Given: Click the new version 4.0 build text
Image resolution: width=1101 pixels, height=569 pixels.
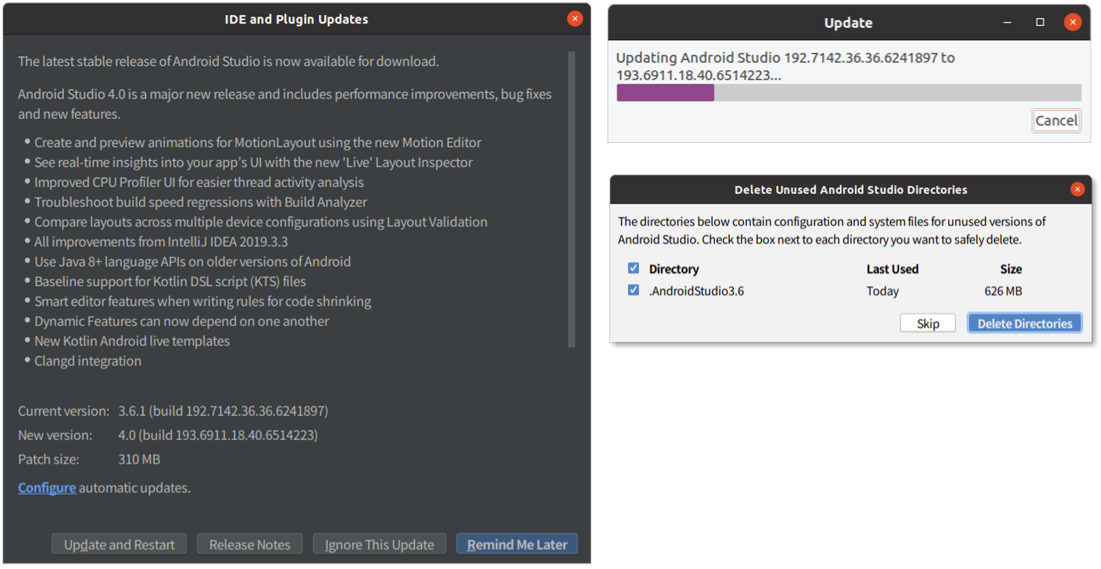Looking at the screenshot, I should (x=218, y=435).
